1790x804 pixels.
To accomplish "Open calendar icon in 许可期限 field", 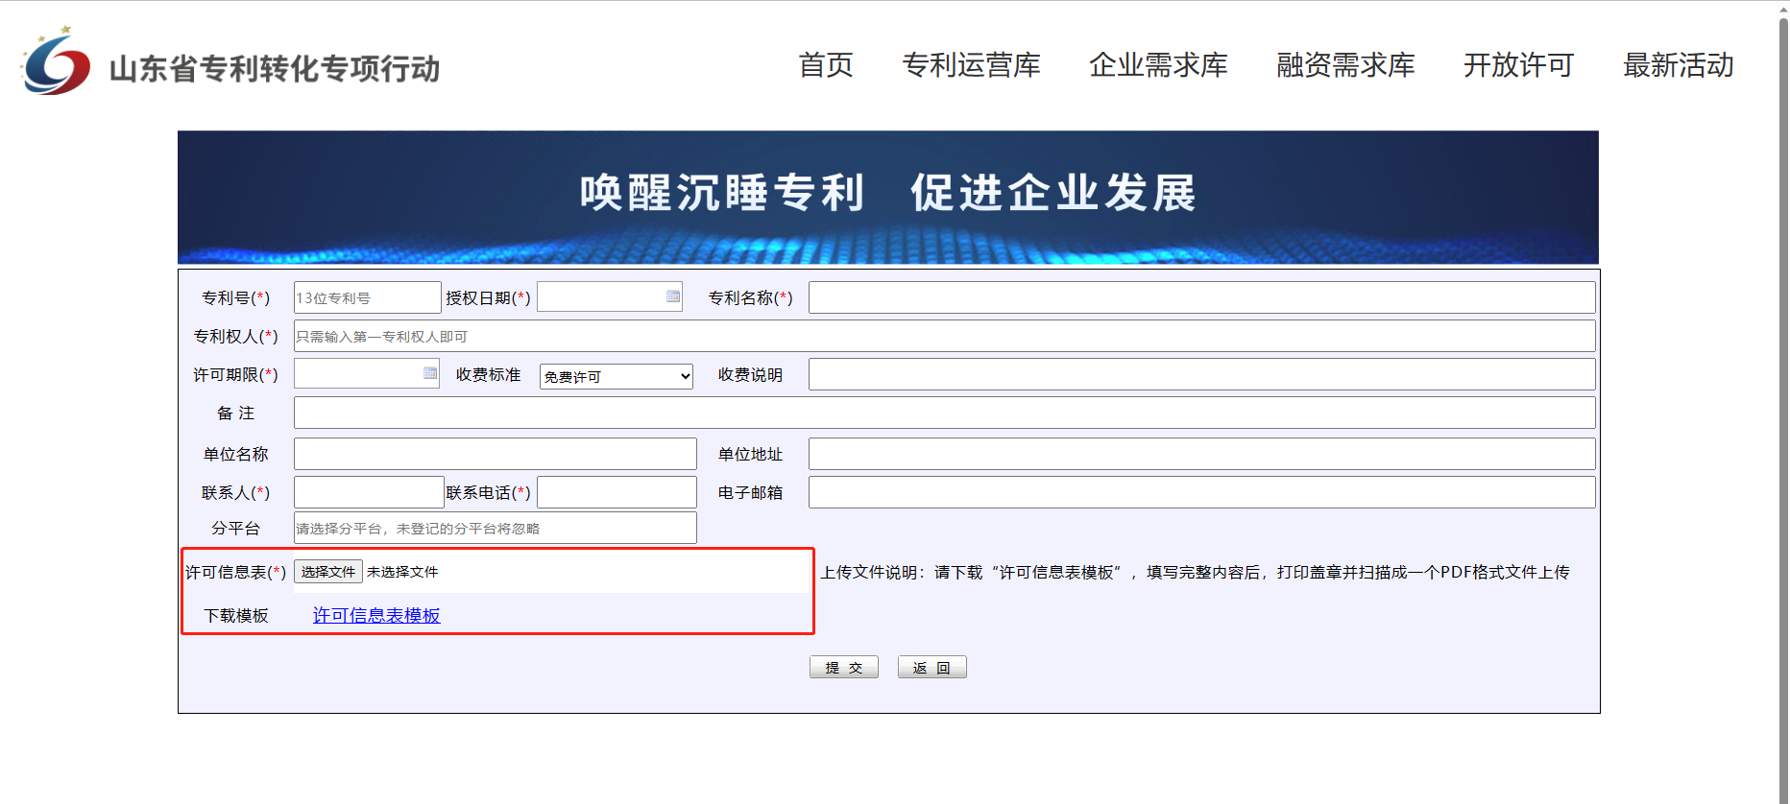I will click(430, 373).
